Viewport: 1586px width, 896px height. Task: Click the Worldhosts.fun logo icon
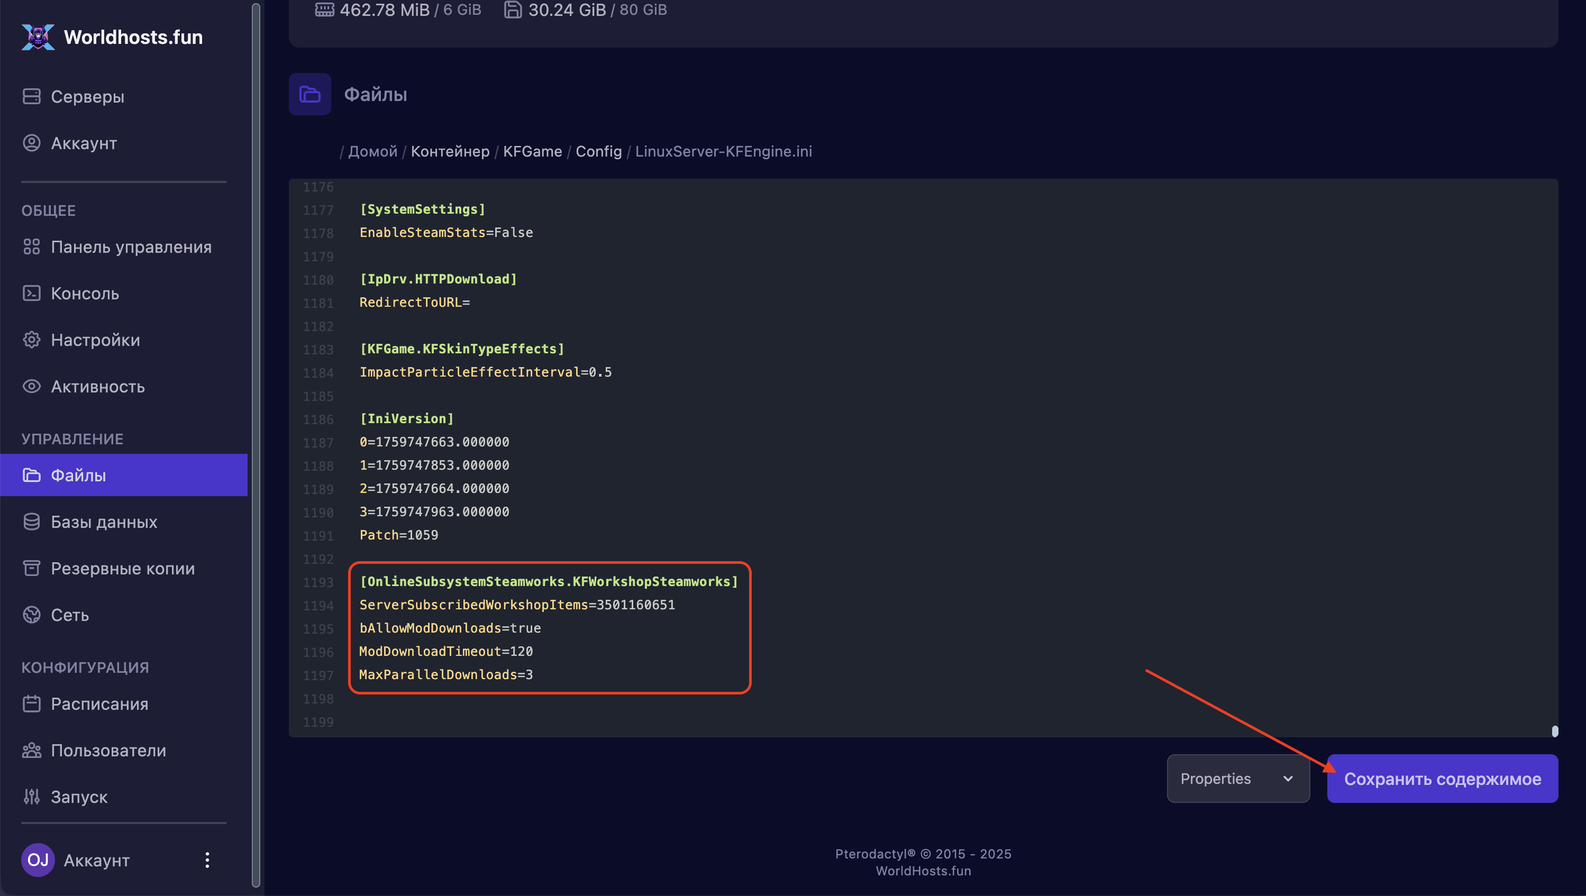(38, 37)
